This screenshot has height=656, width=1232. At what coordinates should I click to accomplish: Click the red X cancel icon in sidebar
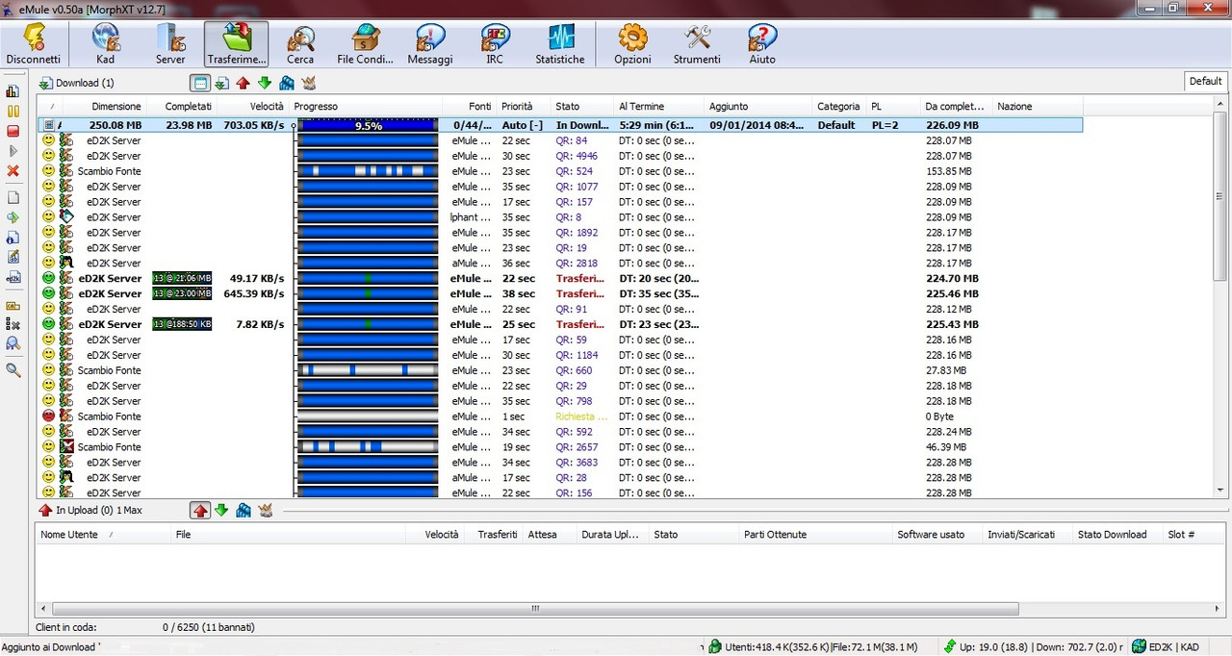point(13,171)
